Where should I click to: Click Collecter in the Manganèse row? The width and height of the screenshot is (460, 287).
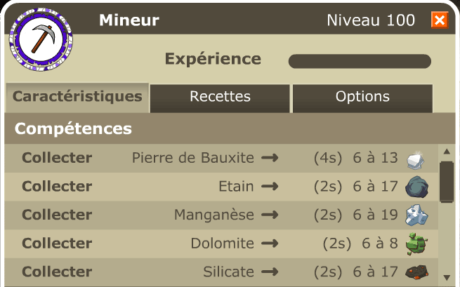coord(57,215)
